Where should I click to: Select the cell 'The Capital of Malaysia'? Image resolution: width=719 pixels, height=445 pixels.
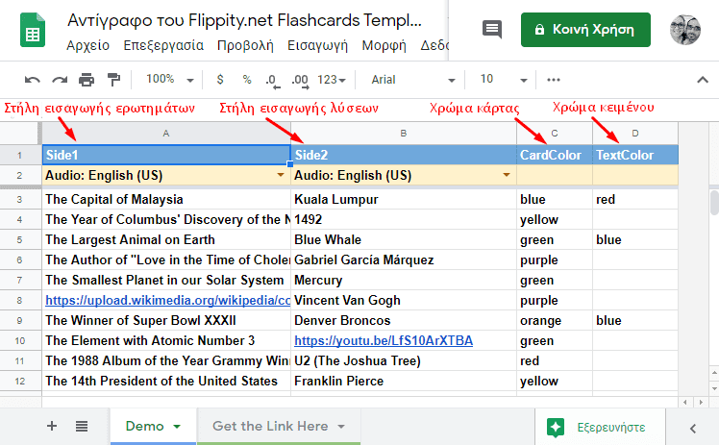pyautogui.click(x=166, y=199)
